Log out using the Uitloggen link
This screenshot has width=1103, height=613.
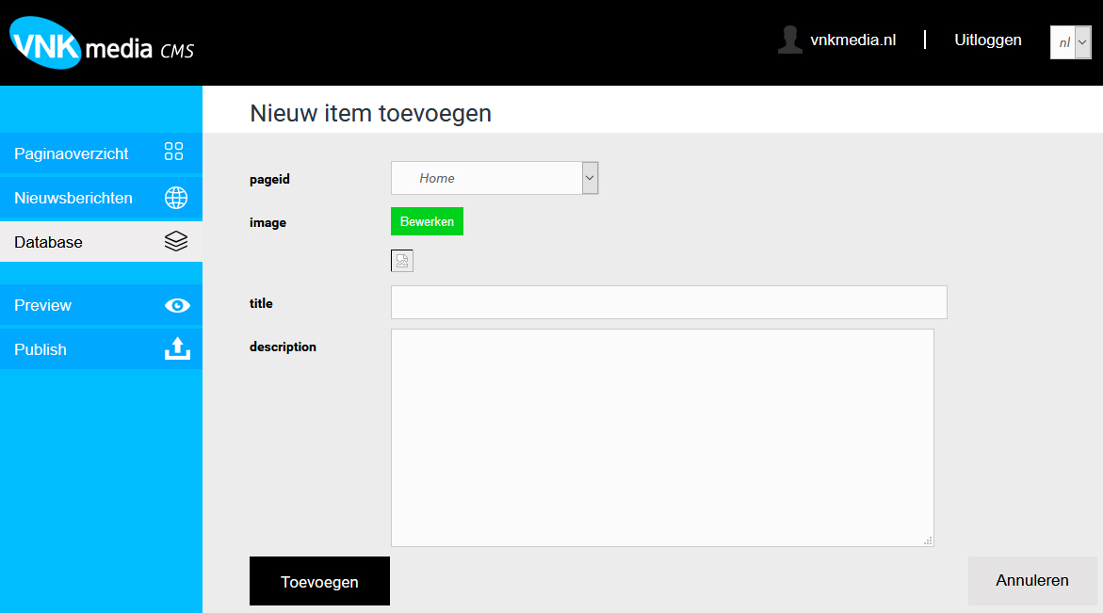[988, 40]
